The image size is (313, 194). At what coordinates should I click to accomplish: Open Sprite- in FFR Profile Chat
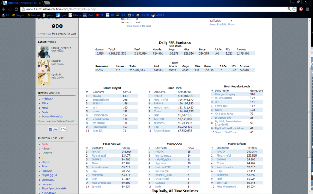coord(45,144)
